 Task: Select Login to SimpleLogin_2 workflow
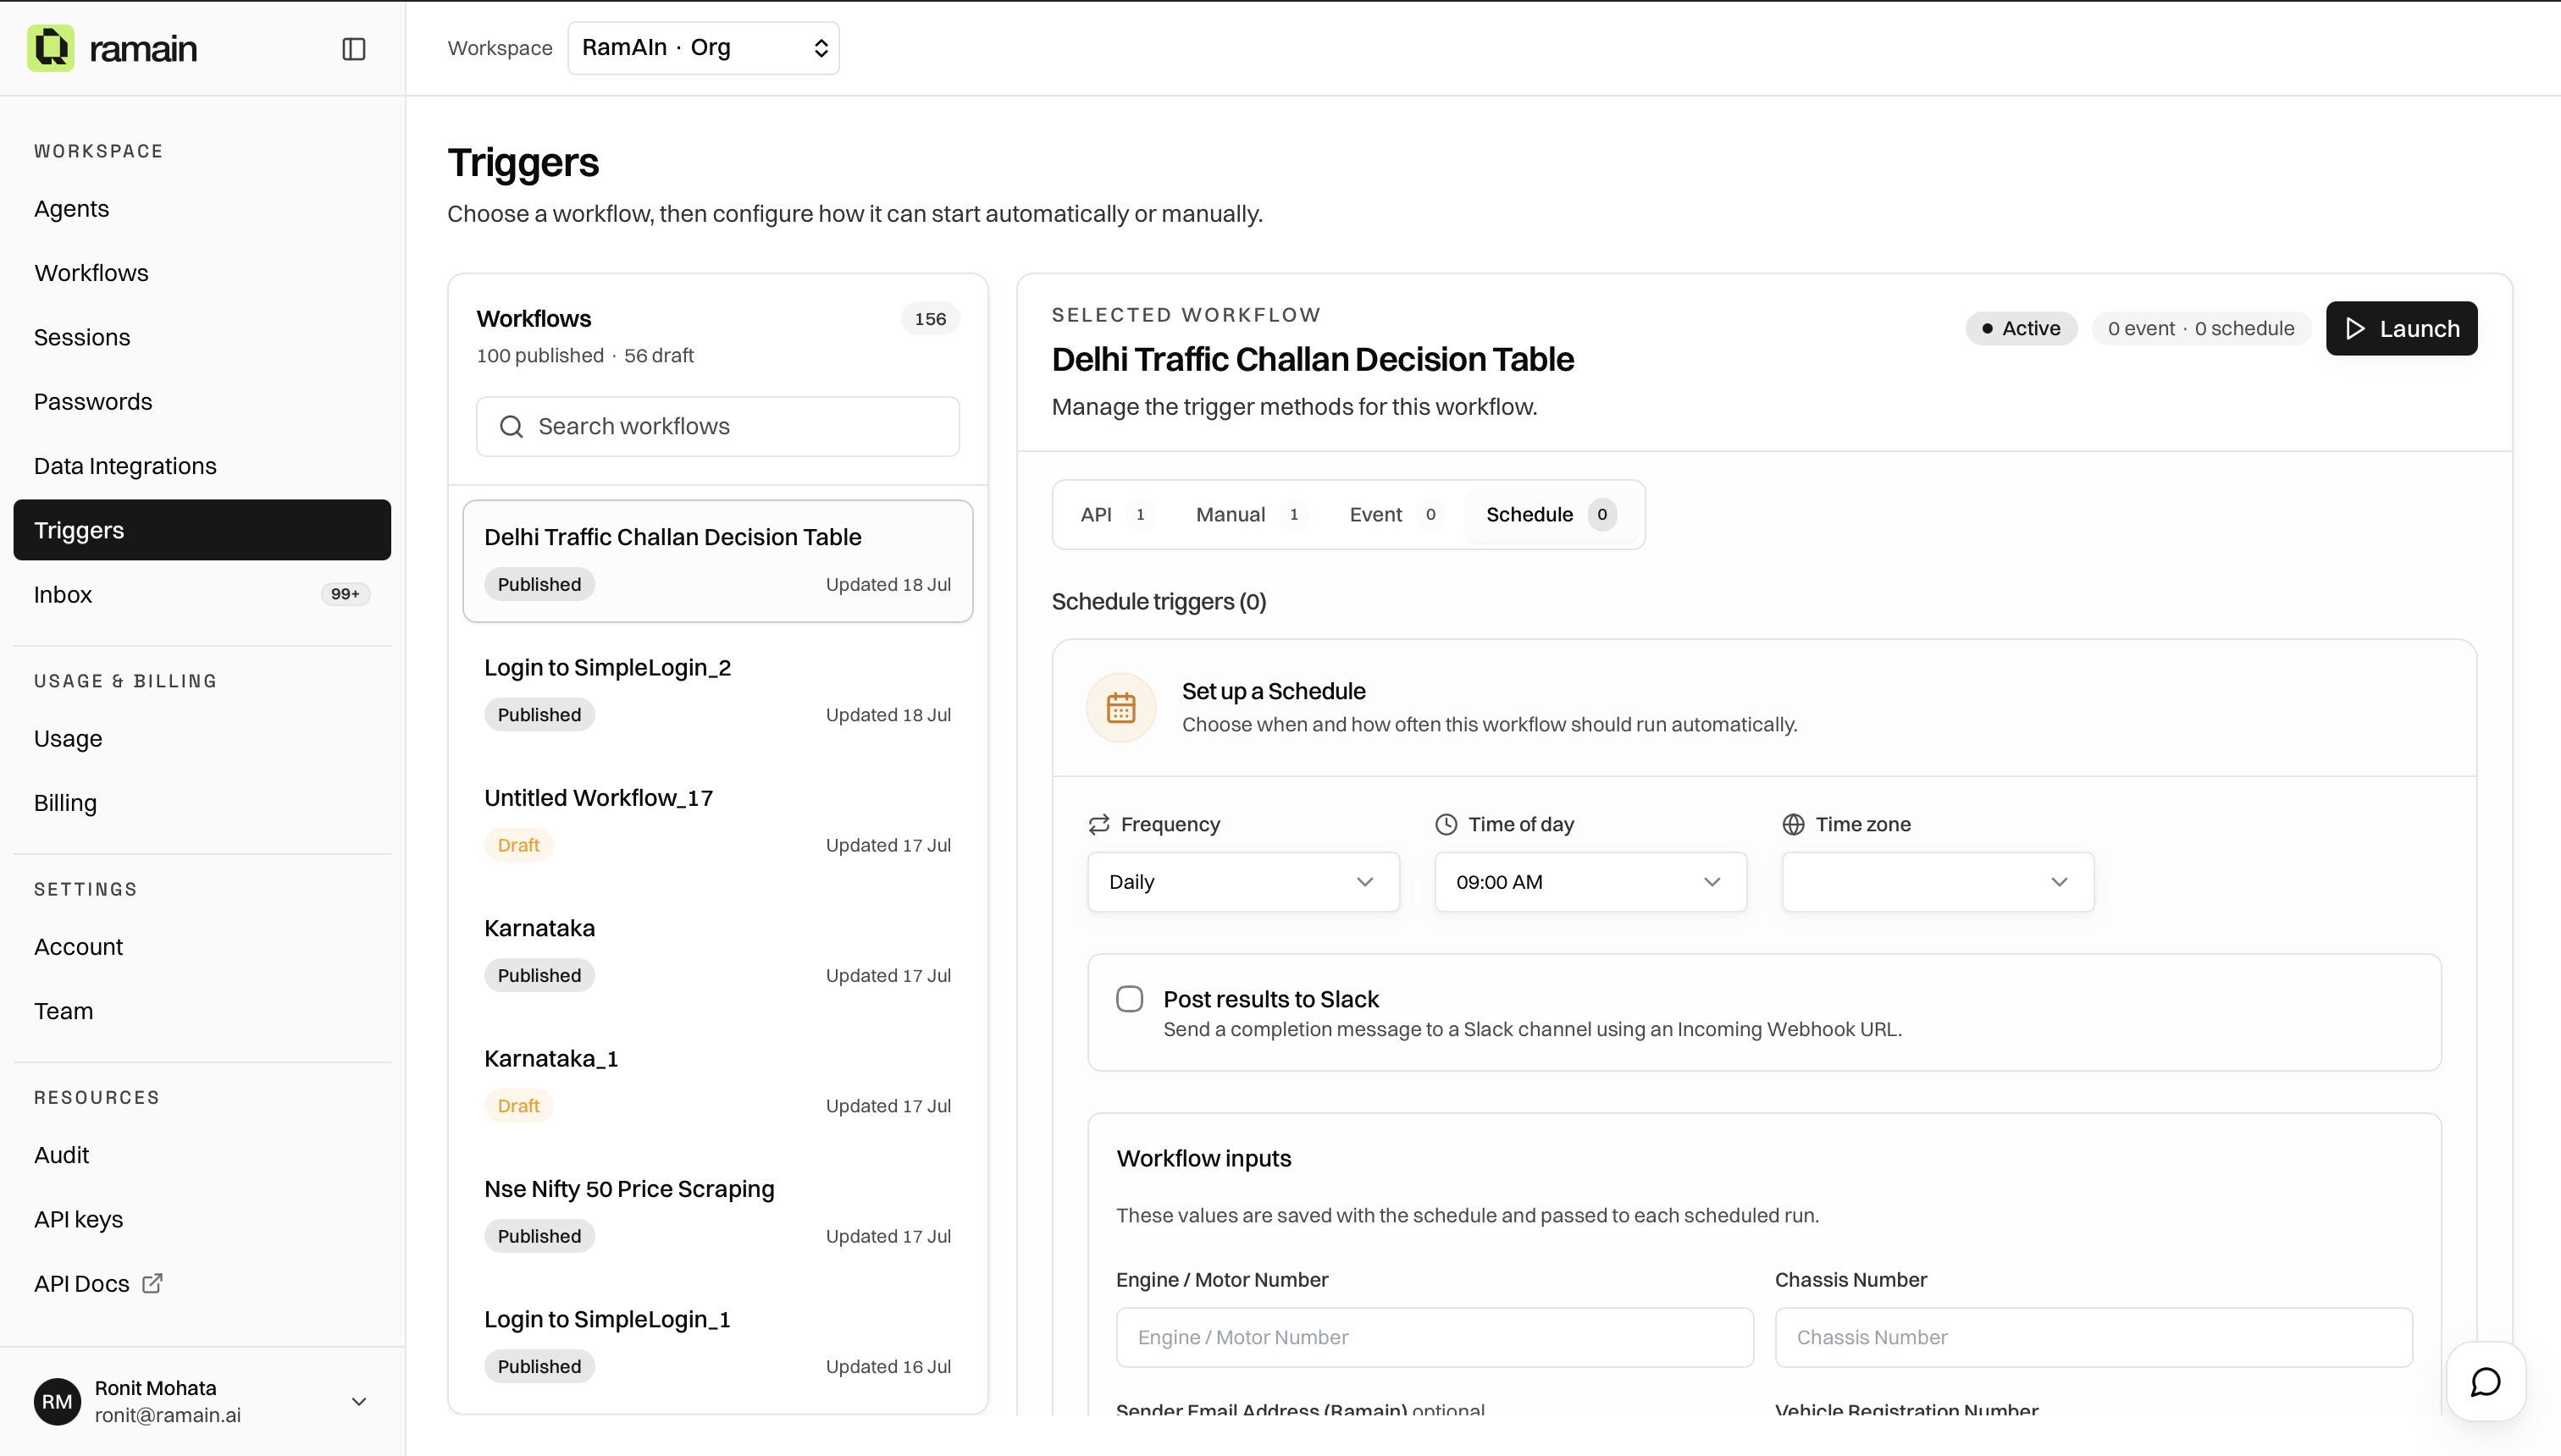click(717, 691)
